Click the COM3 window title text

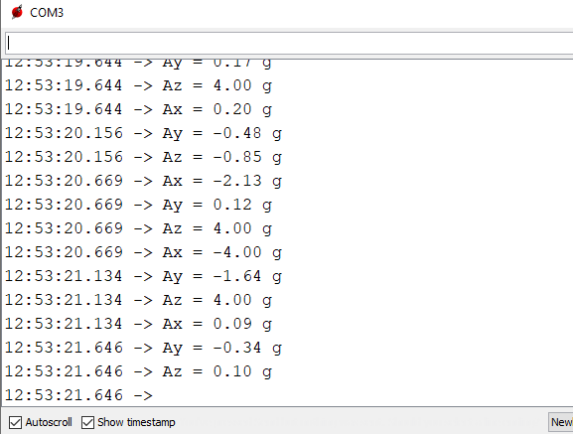click(47, 13)
